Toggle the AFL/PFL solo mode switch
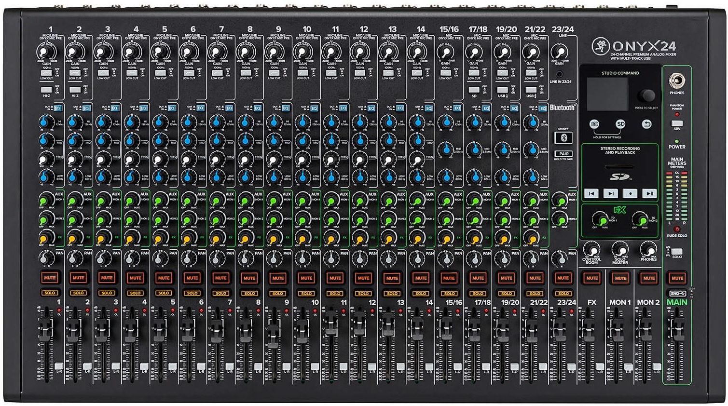Image resolution: width=728 pixels, height=406 pixels. pyautogui.click(x=676, y=252)
